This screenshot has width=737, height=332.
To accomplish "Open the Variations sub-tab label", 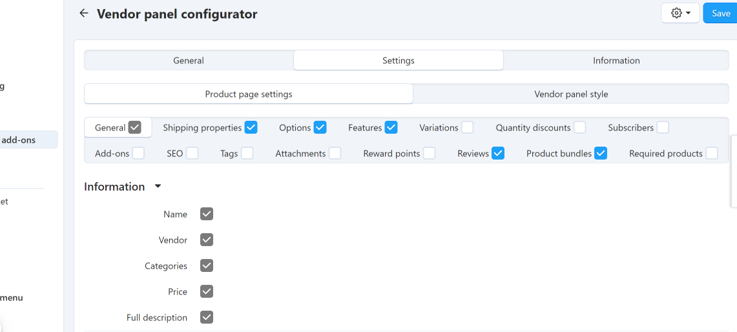I will point(439,127).
